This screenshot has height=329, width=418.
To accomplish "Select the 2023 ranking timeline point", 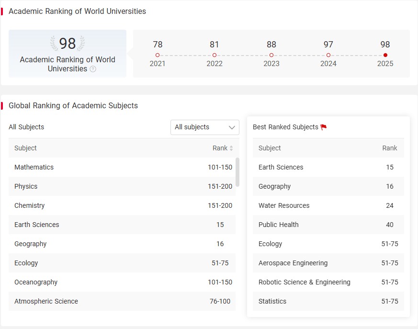I will (271, 55).
